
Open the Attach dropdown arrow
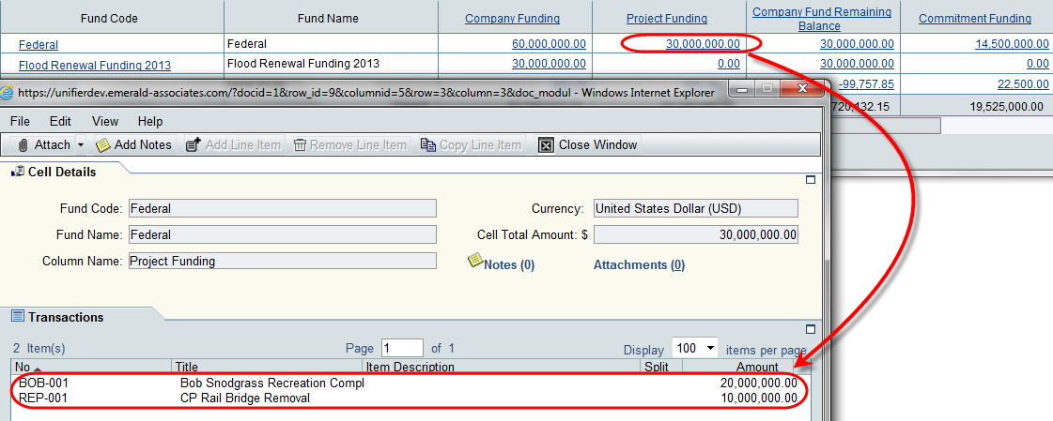tap(81, 144)
